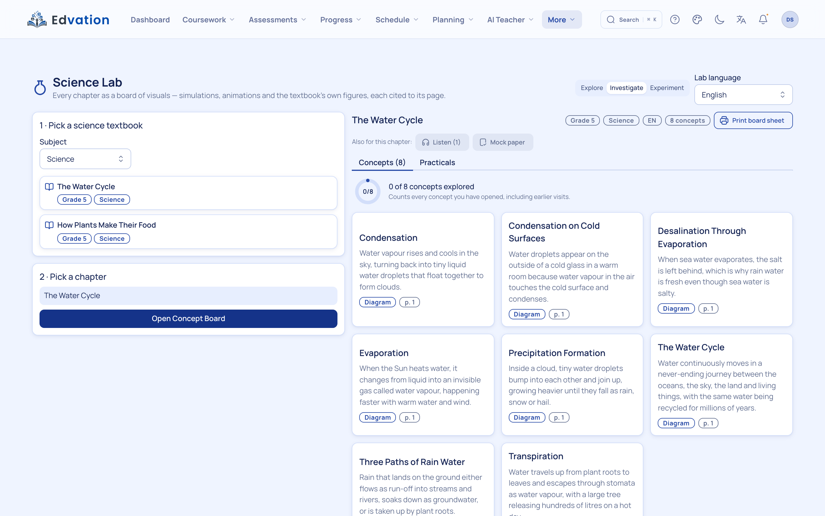Expand the Schedule menu

tap(397, 20)
